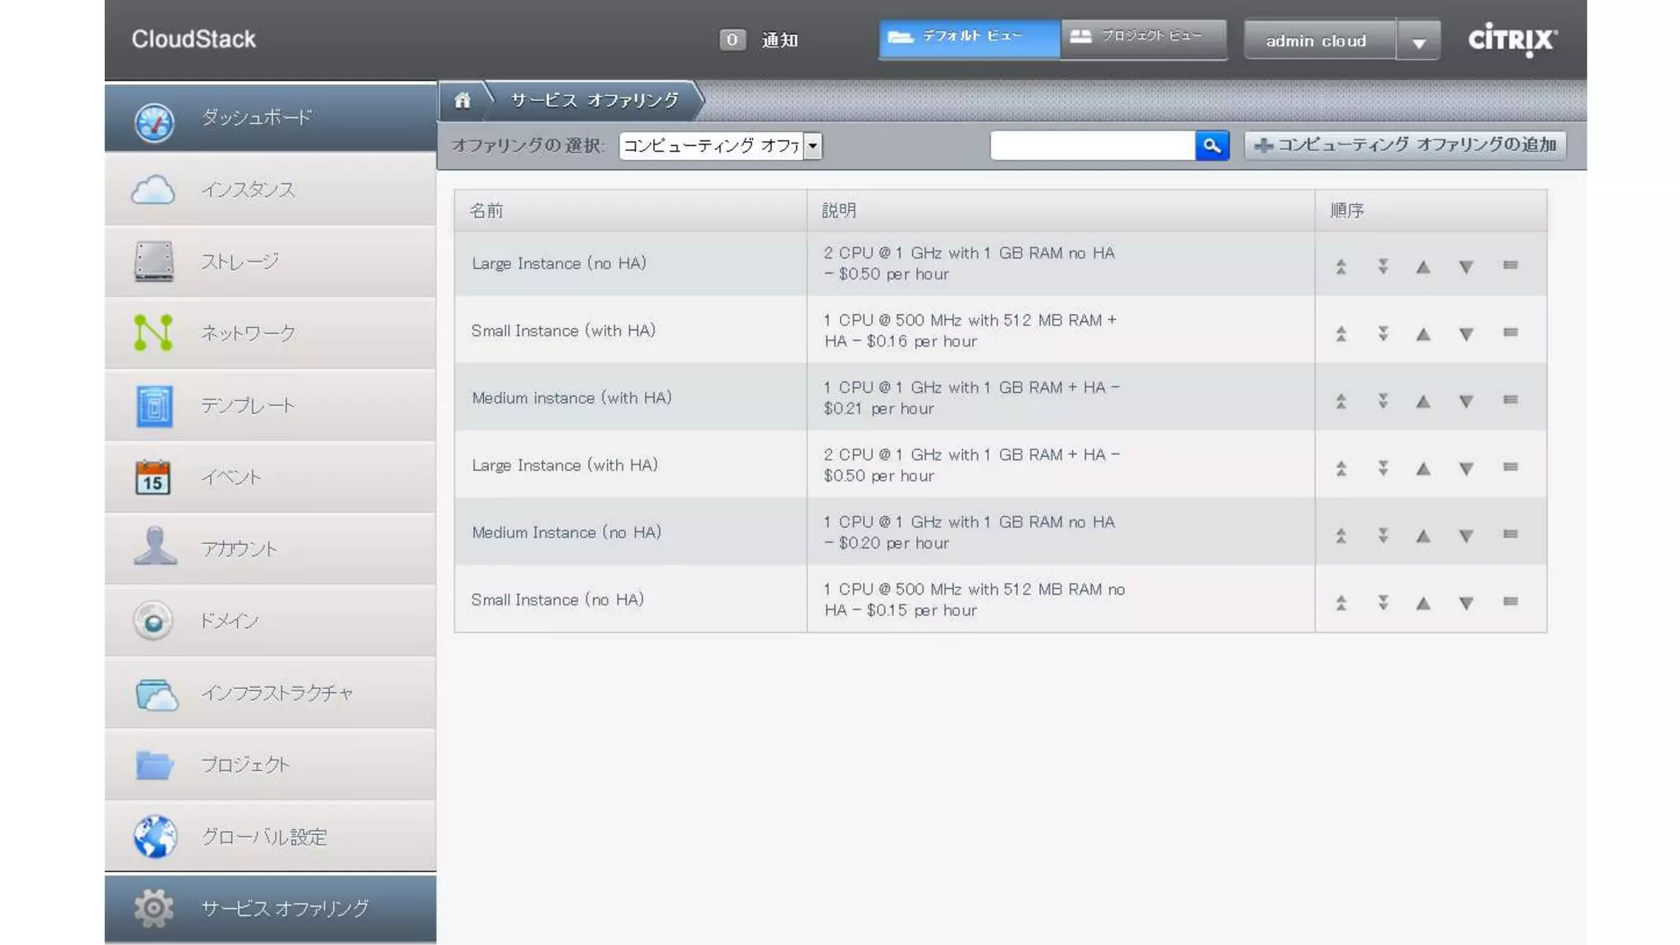The height and width of the screenshot is (945, 1680).
Task: Move Small Instance (with HA) to top
Action: [1341, 333]
